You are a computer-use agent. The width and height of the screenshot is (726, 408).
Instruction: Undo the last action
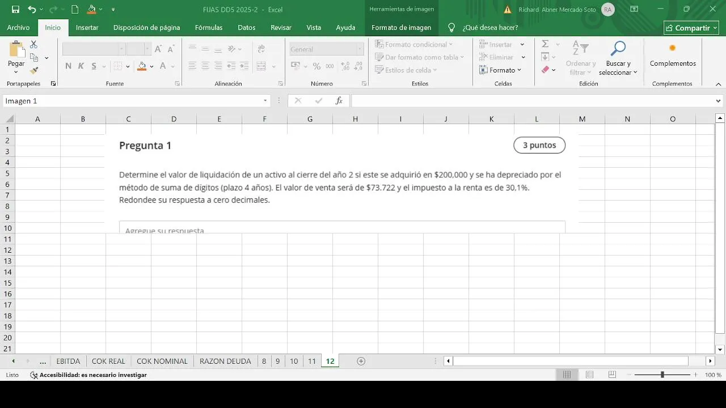(32, 10)
